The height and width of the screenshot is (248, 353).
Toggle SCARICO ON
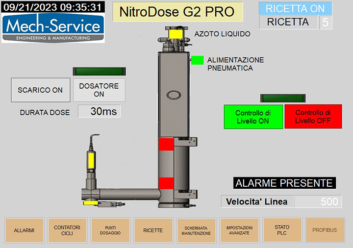(40, 90)
